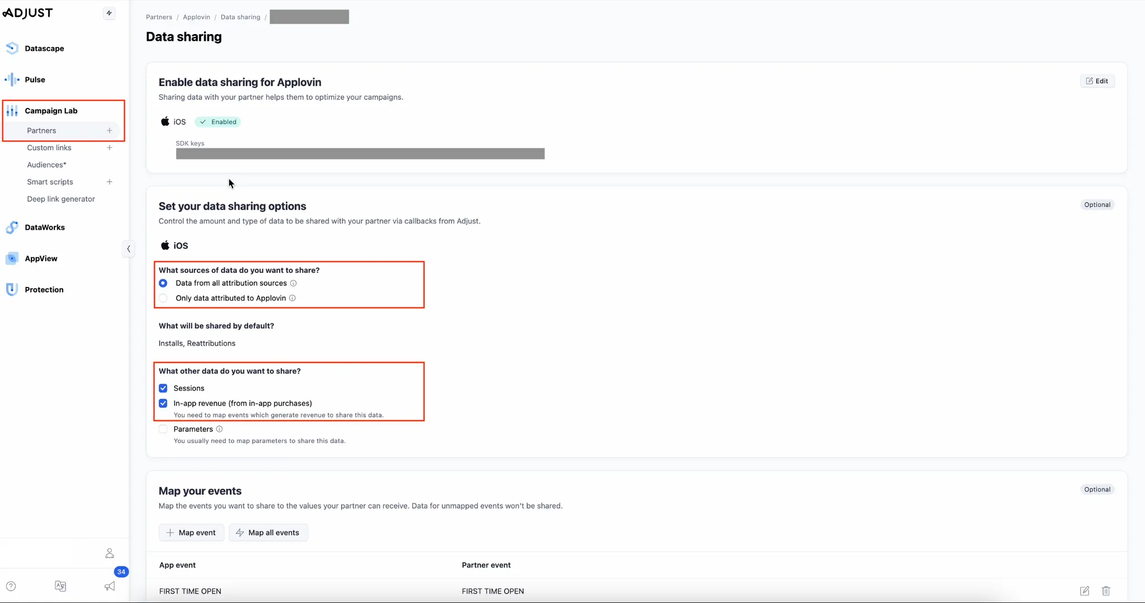Screen dimensions: 1145x603
Task: Click the 'Installs, Reattributions' text
Action: [x=197, y=343]
